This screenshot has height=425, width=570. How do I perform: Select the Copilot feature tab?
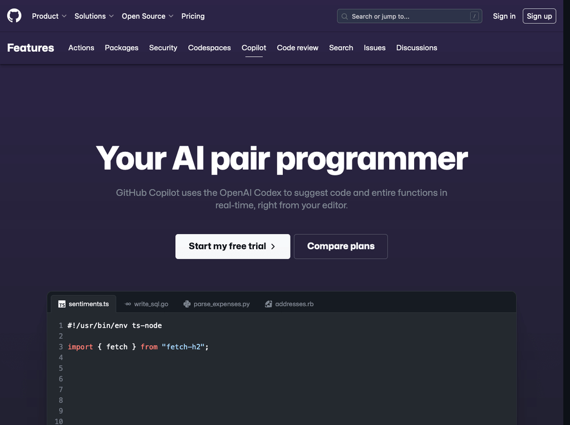[254, 48]
